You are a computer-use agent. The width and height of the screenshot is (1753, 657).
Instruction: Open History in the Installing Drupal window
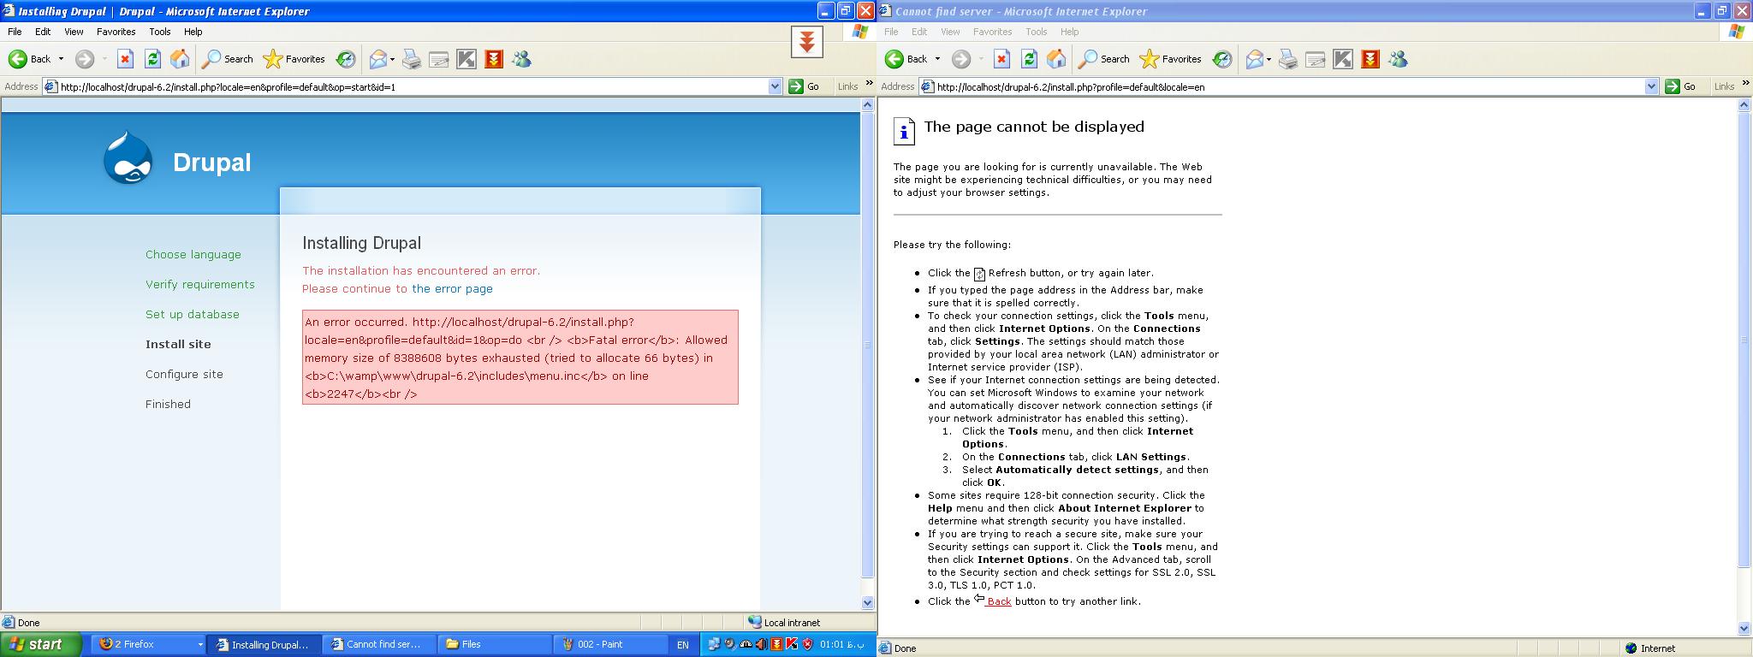click(x=346, y=59)
